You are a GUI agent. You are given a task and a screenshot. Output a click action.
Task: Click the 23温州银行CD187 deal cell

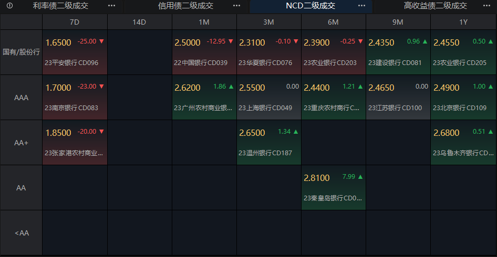click(x=269, y=143)
